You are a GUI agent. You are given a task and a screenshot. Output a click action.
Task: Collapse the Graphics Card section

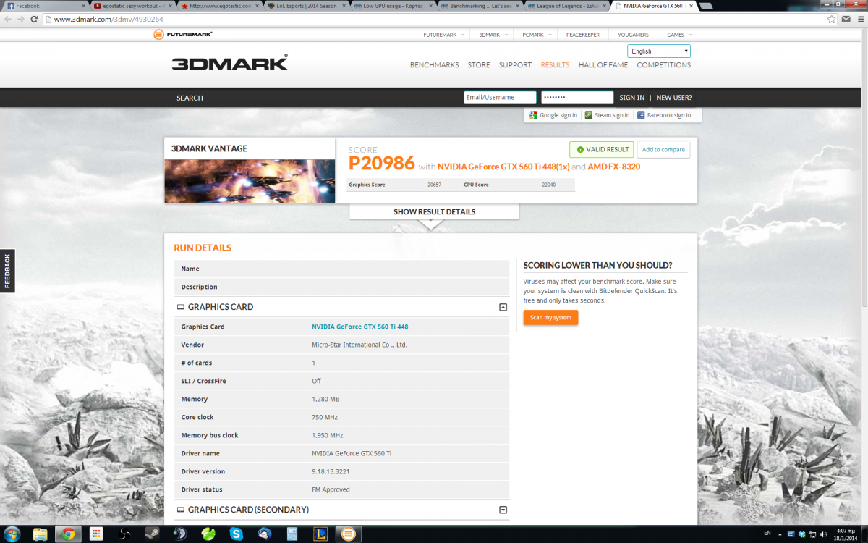(x=503, y=307)
